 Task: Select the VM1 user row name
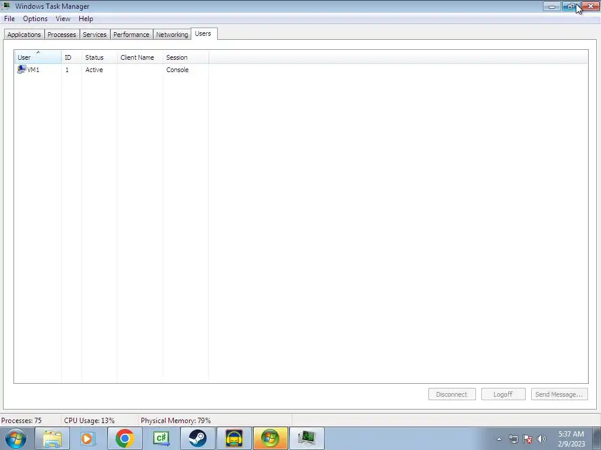click(33, 70)
